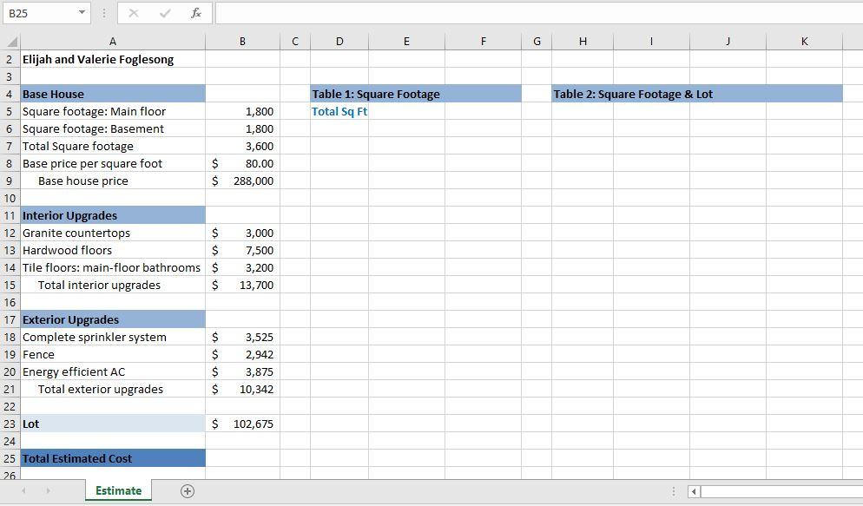Select column D header
Screen dimensions: 863x506
[339, 42]
